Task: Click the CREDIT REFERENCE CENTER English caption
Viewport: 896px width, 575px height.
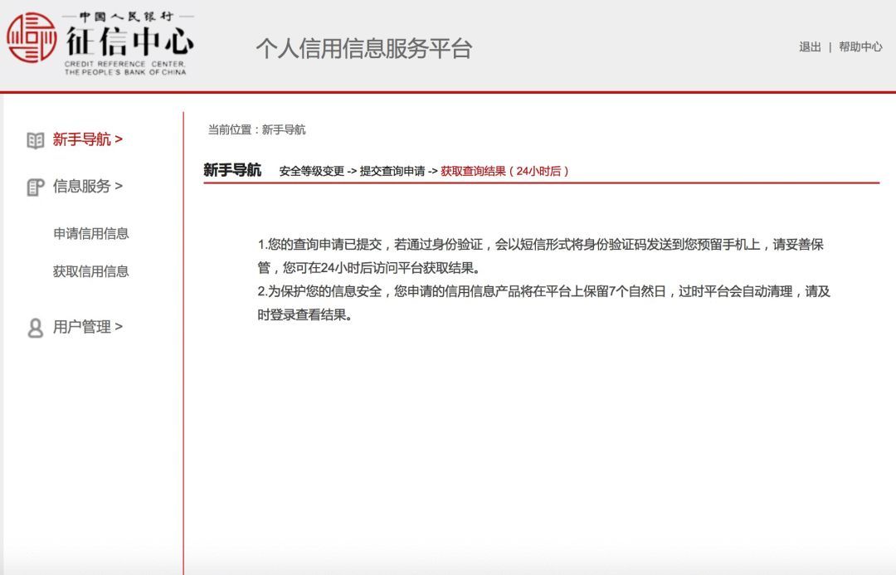Action: coord(125,68)
